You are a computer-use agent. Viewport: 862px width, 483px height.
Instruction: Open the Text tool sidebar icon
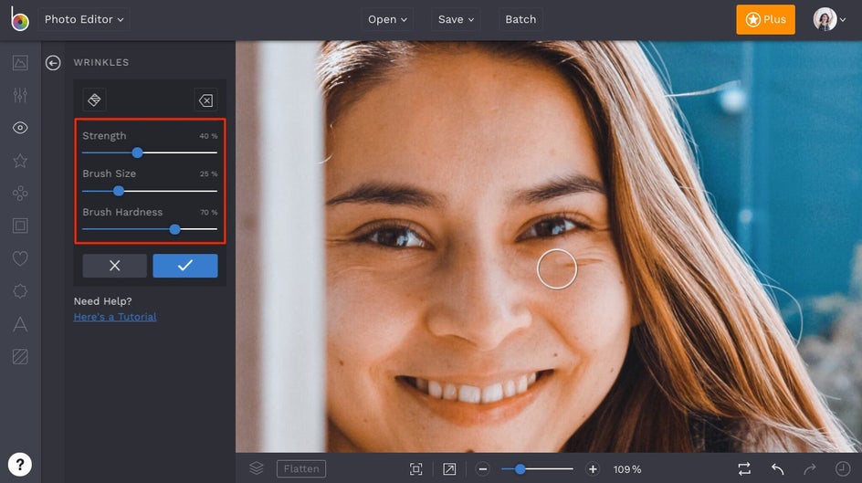20,323
